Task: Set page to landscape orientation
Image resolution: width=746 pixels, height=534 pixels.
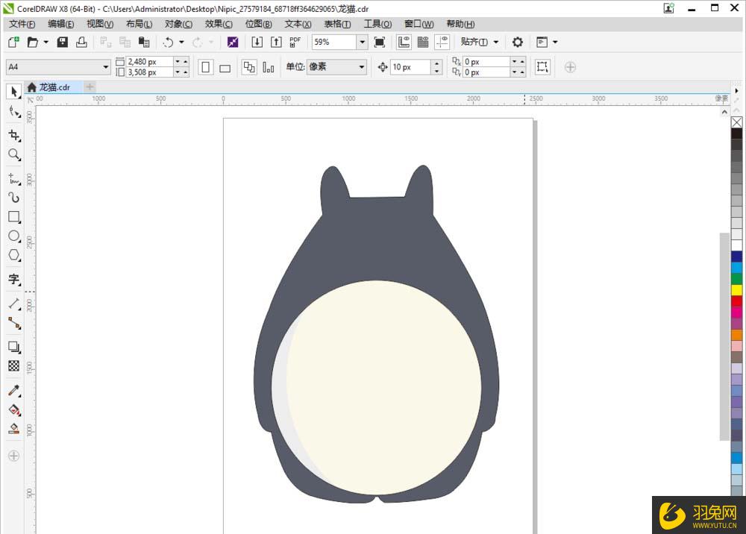Action: (225, 68)
